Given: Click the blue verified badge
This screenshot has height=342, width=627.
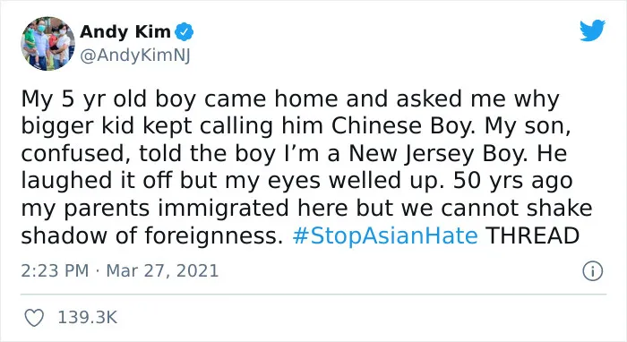Looking at the screenshot, I should [x=184, y=32].
